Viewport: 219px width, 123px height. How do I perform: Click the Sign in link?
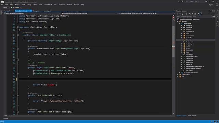coord(211,5)
